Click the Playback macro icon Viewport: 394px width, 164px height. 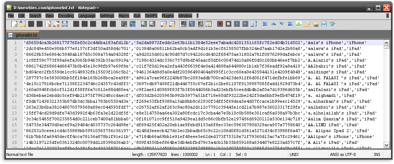[x=237, y=24]
